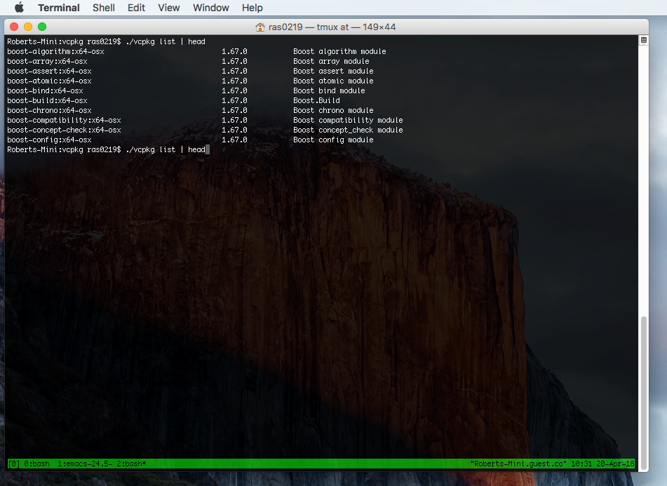667x486 pixels.
Task: Click boost-atomic:x64-osx package name
Action: tap(49, 81)
